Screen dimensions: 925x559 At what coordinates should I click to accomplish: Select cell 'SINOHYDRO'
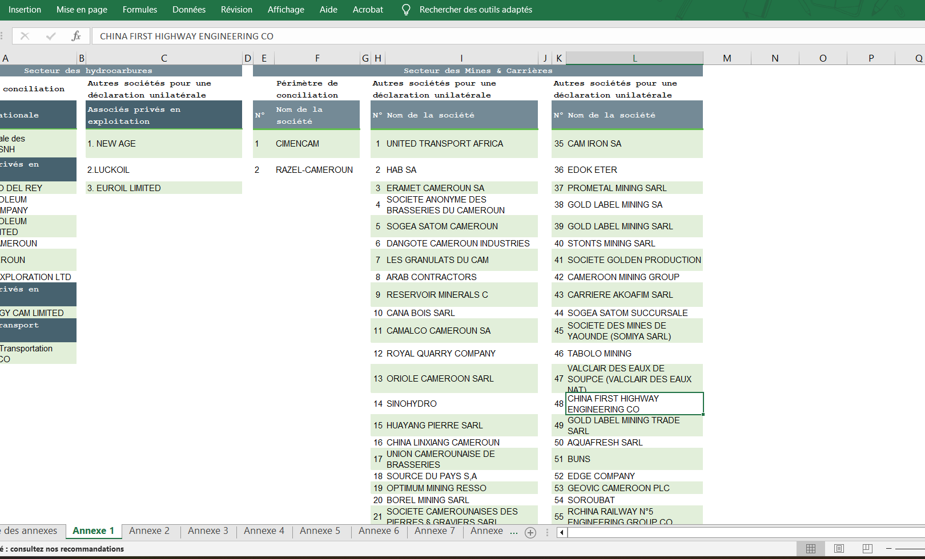pos(461,404)
